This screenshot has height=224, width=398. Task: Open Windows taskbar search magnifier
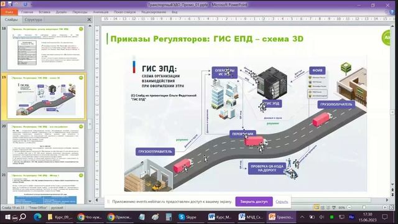[22, 217]
